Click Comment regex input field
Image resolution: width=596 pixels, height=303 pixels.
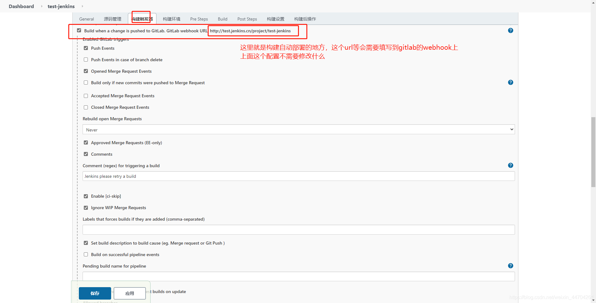(299, 176)
